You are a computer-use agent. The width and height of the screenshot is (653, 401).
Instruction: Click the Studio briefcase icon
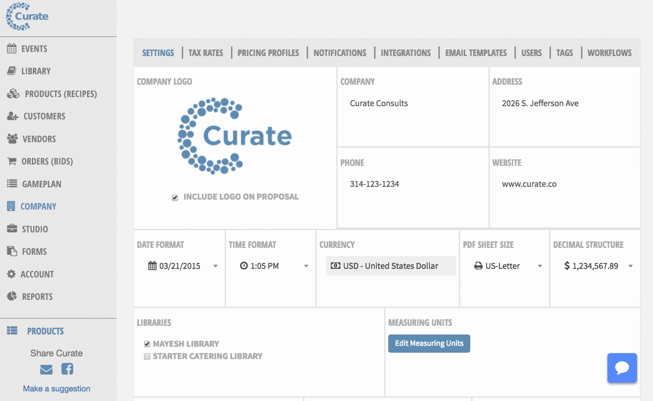[12, 229]
